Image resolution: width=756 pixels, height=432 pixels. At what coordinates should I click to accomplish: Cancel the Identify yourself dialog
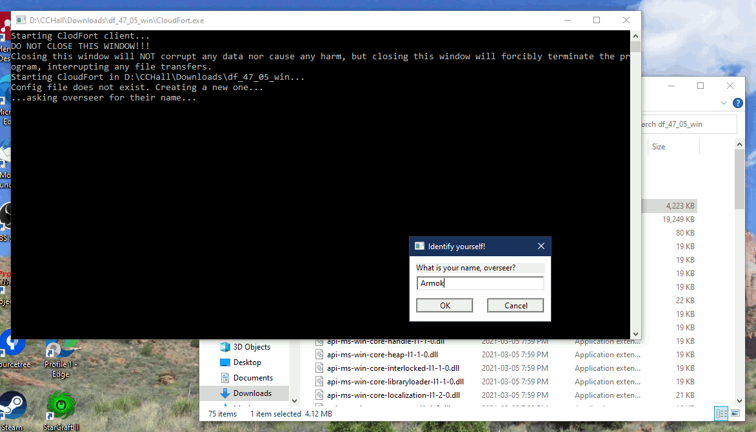(515, 305)
